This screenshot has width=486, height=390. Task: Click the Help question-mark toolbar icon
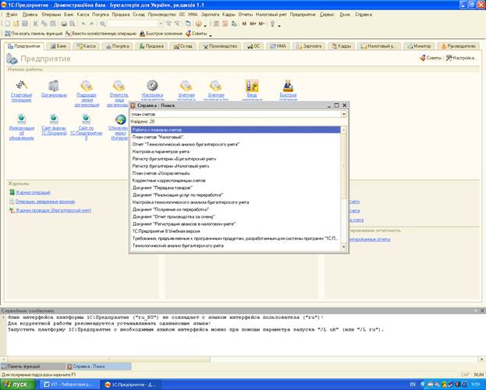point(198,23)
